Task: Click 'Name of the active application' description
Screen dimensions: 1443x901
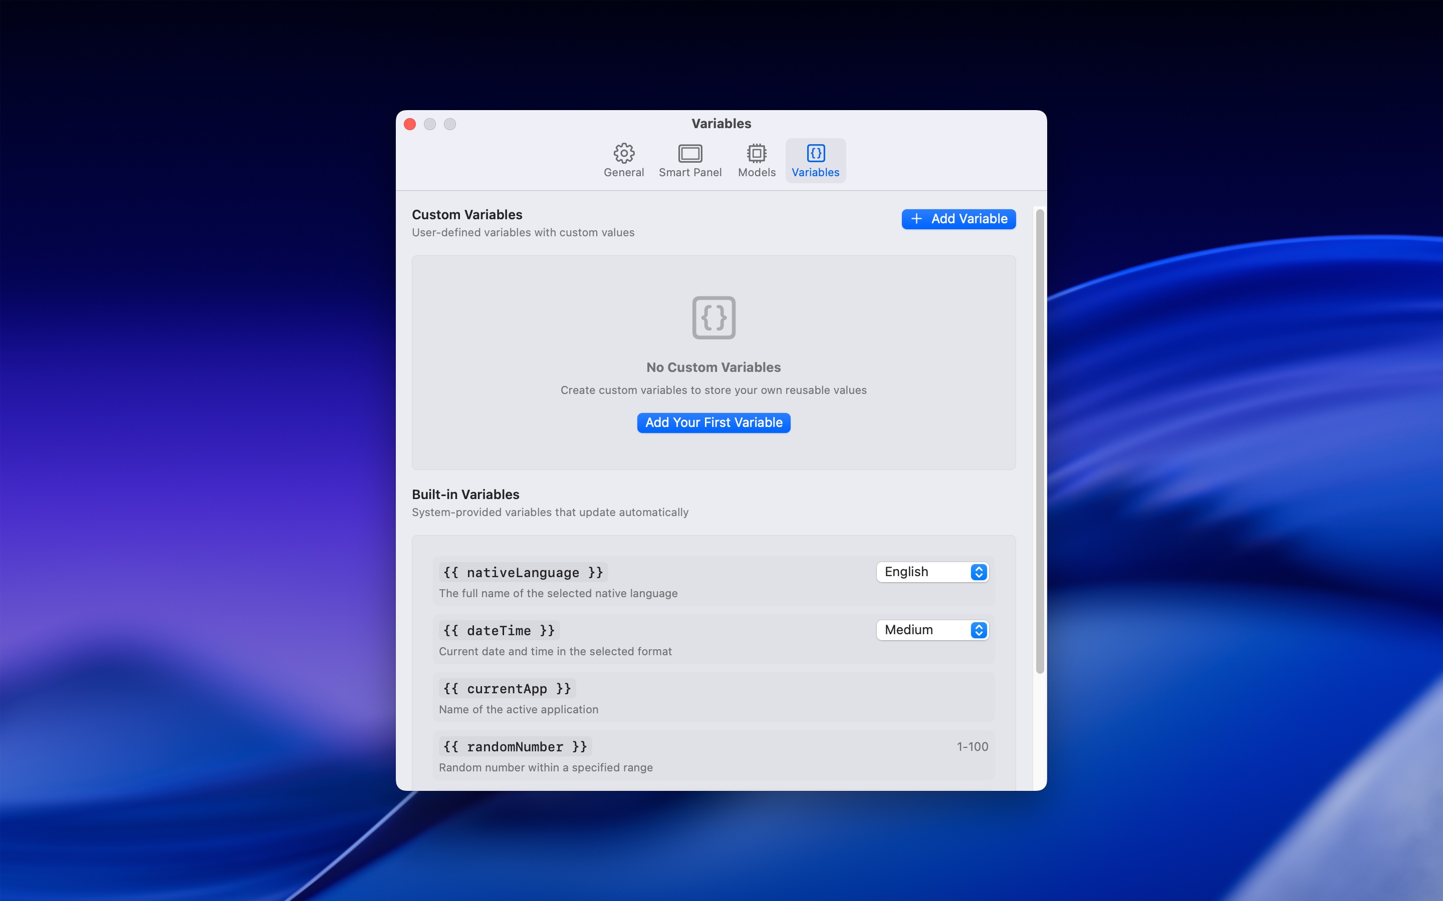Action: tap(519, 710)
